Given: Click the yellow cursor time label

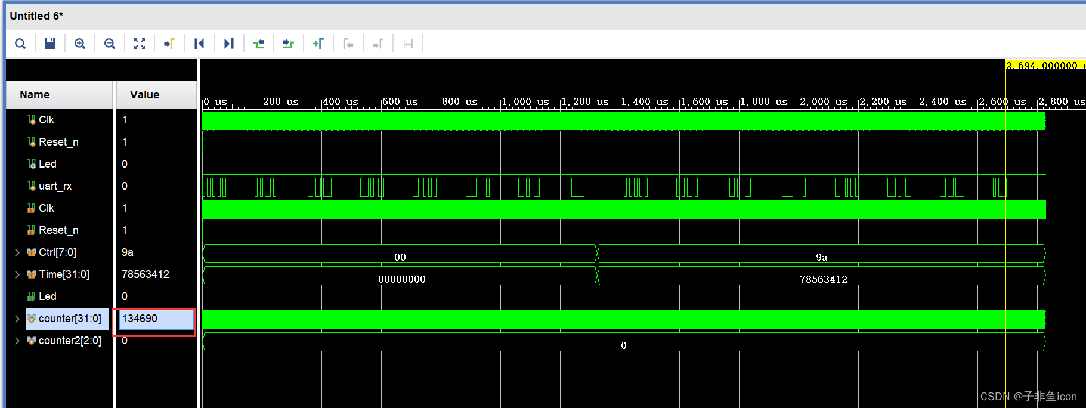Looking at the screenshot, I should pos(1044,65).
